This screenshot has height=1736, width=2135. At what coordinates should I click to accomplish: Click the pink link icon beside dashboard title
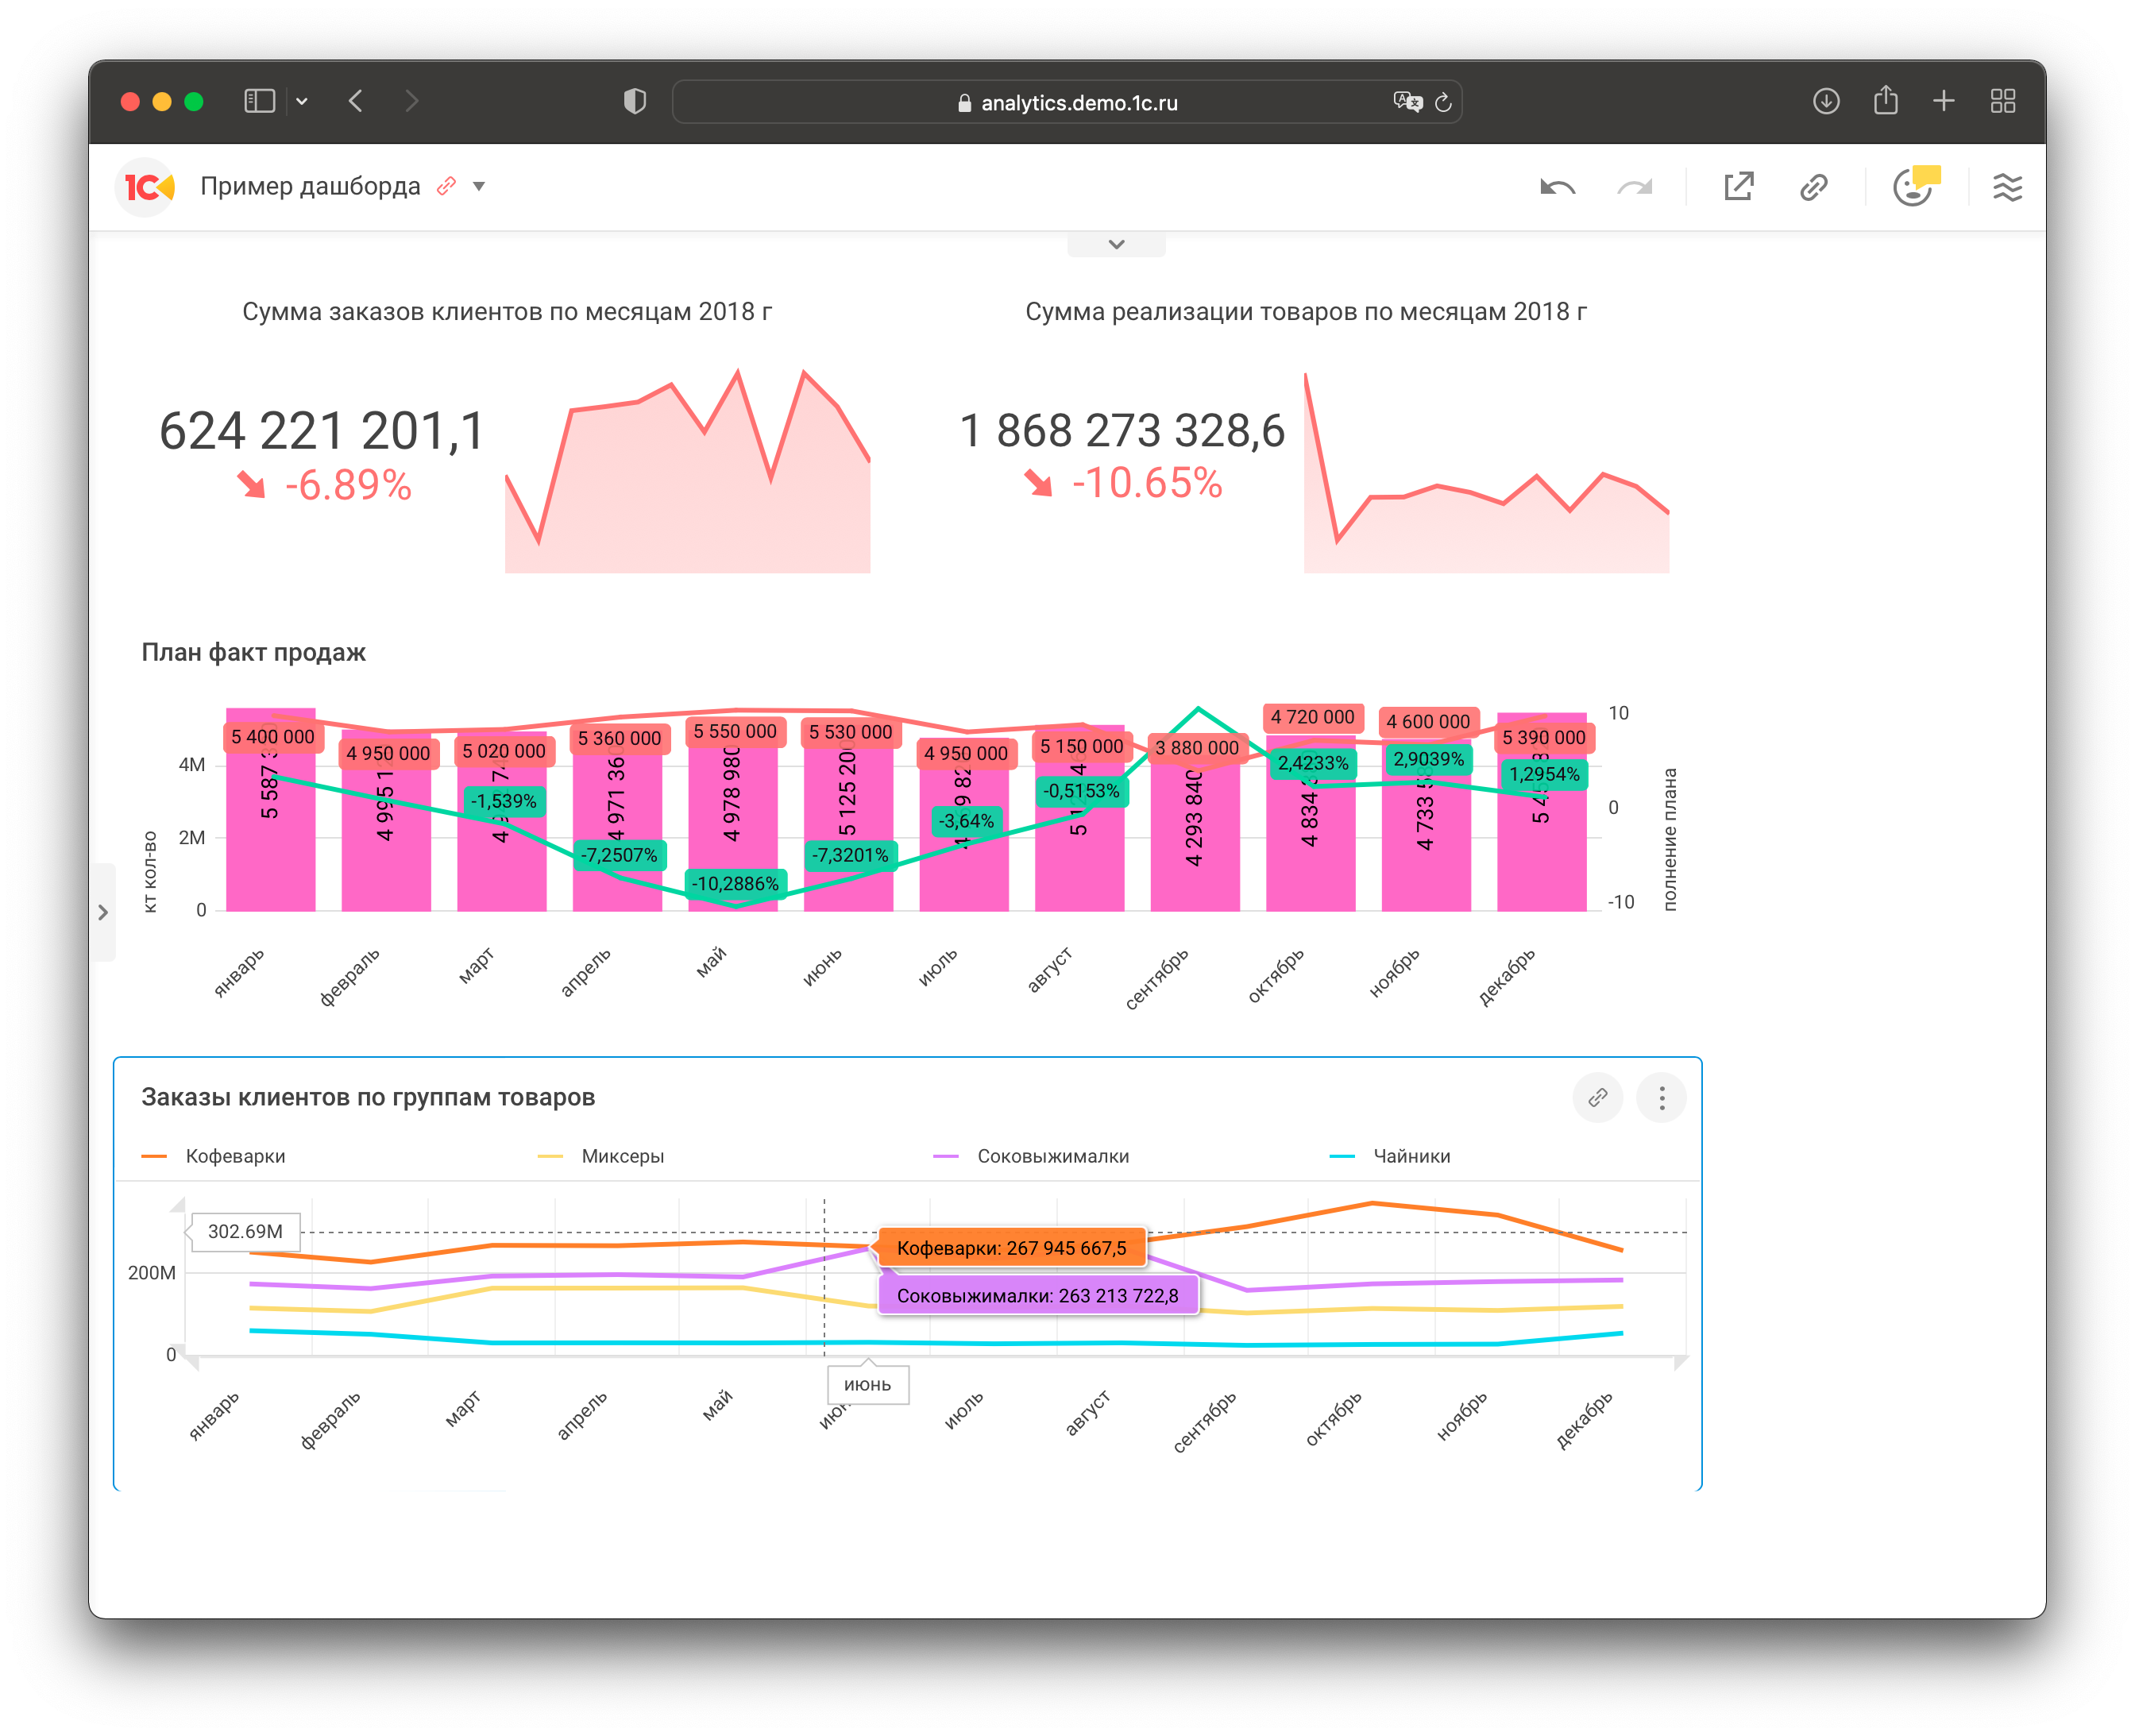pos(447,186)
